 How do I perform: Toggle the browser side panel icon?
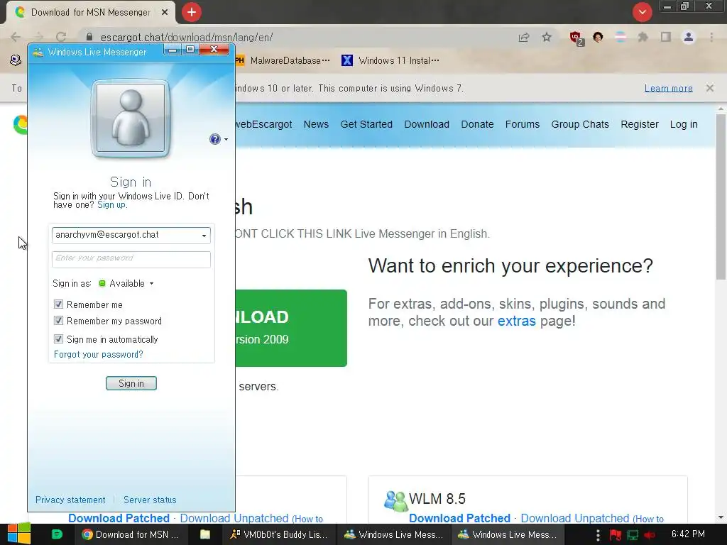click(666, 37)
